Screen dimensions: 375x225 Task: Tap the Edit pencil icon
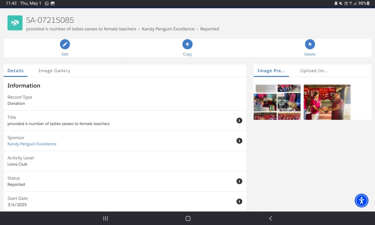[65, 44]
